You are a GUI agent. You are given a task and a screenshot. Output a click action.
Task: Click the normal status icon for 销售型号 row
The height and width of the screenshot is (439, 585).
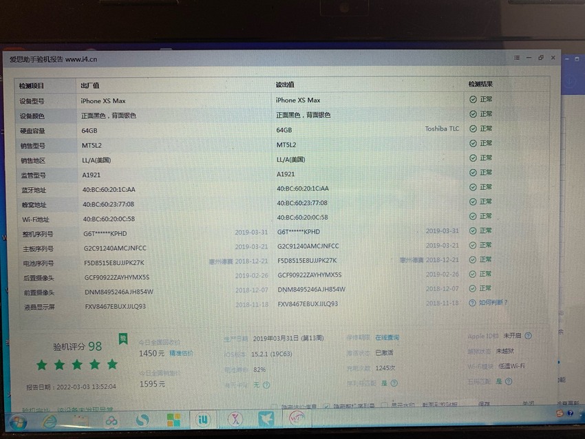[473, 143]
